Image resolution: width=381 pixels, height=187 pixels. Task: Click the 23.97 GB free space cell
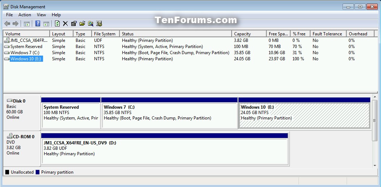click(x=277, y=59)
